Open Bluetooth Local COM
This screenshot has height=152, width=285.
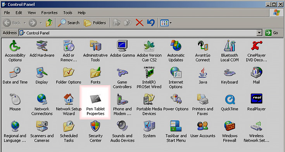(x=230, y=51)
